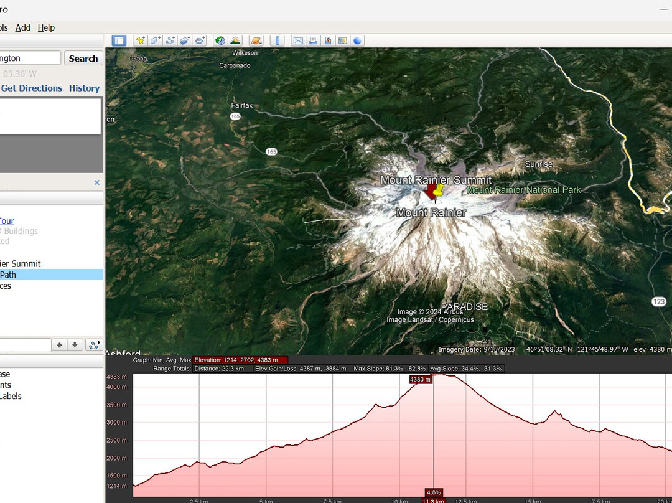Toggle the sidebar visibility button
This screenshot has width=672, height=503.
119,40
